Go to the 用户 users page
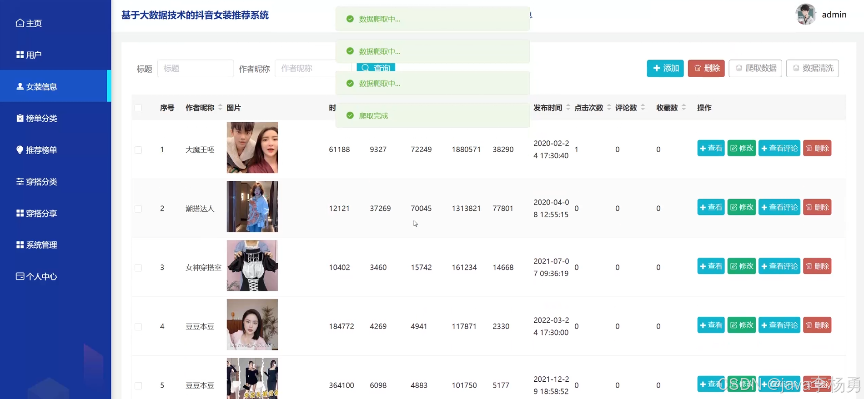This screenshot has width=864, height=399. (55, 55)
